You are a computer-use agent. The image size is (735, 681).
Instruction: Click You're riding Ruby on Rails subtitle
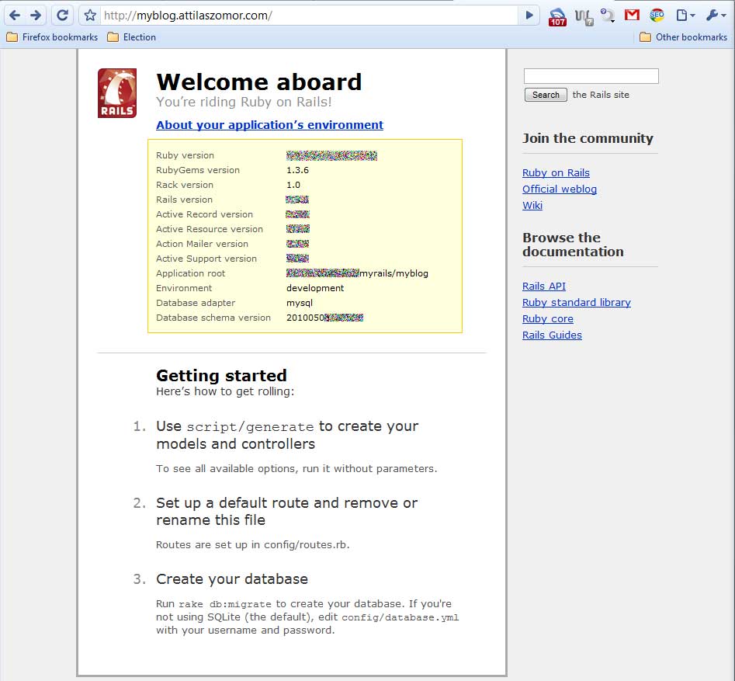pyautogui.click(x=244, y=102)
